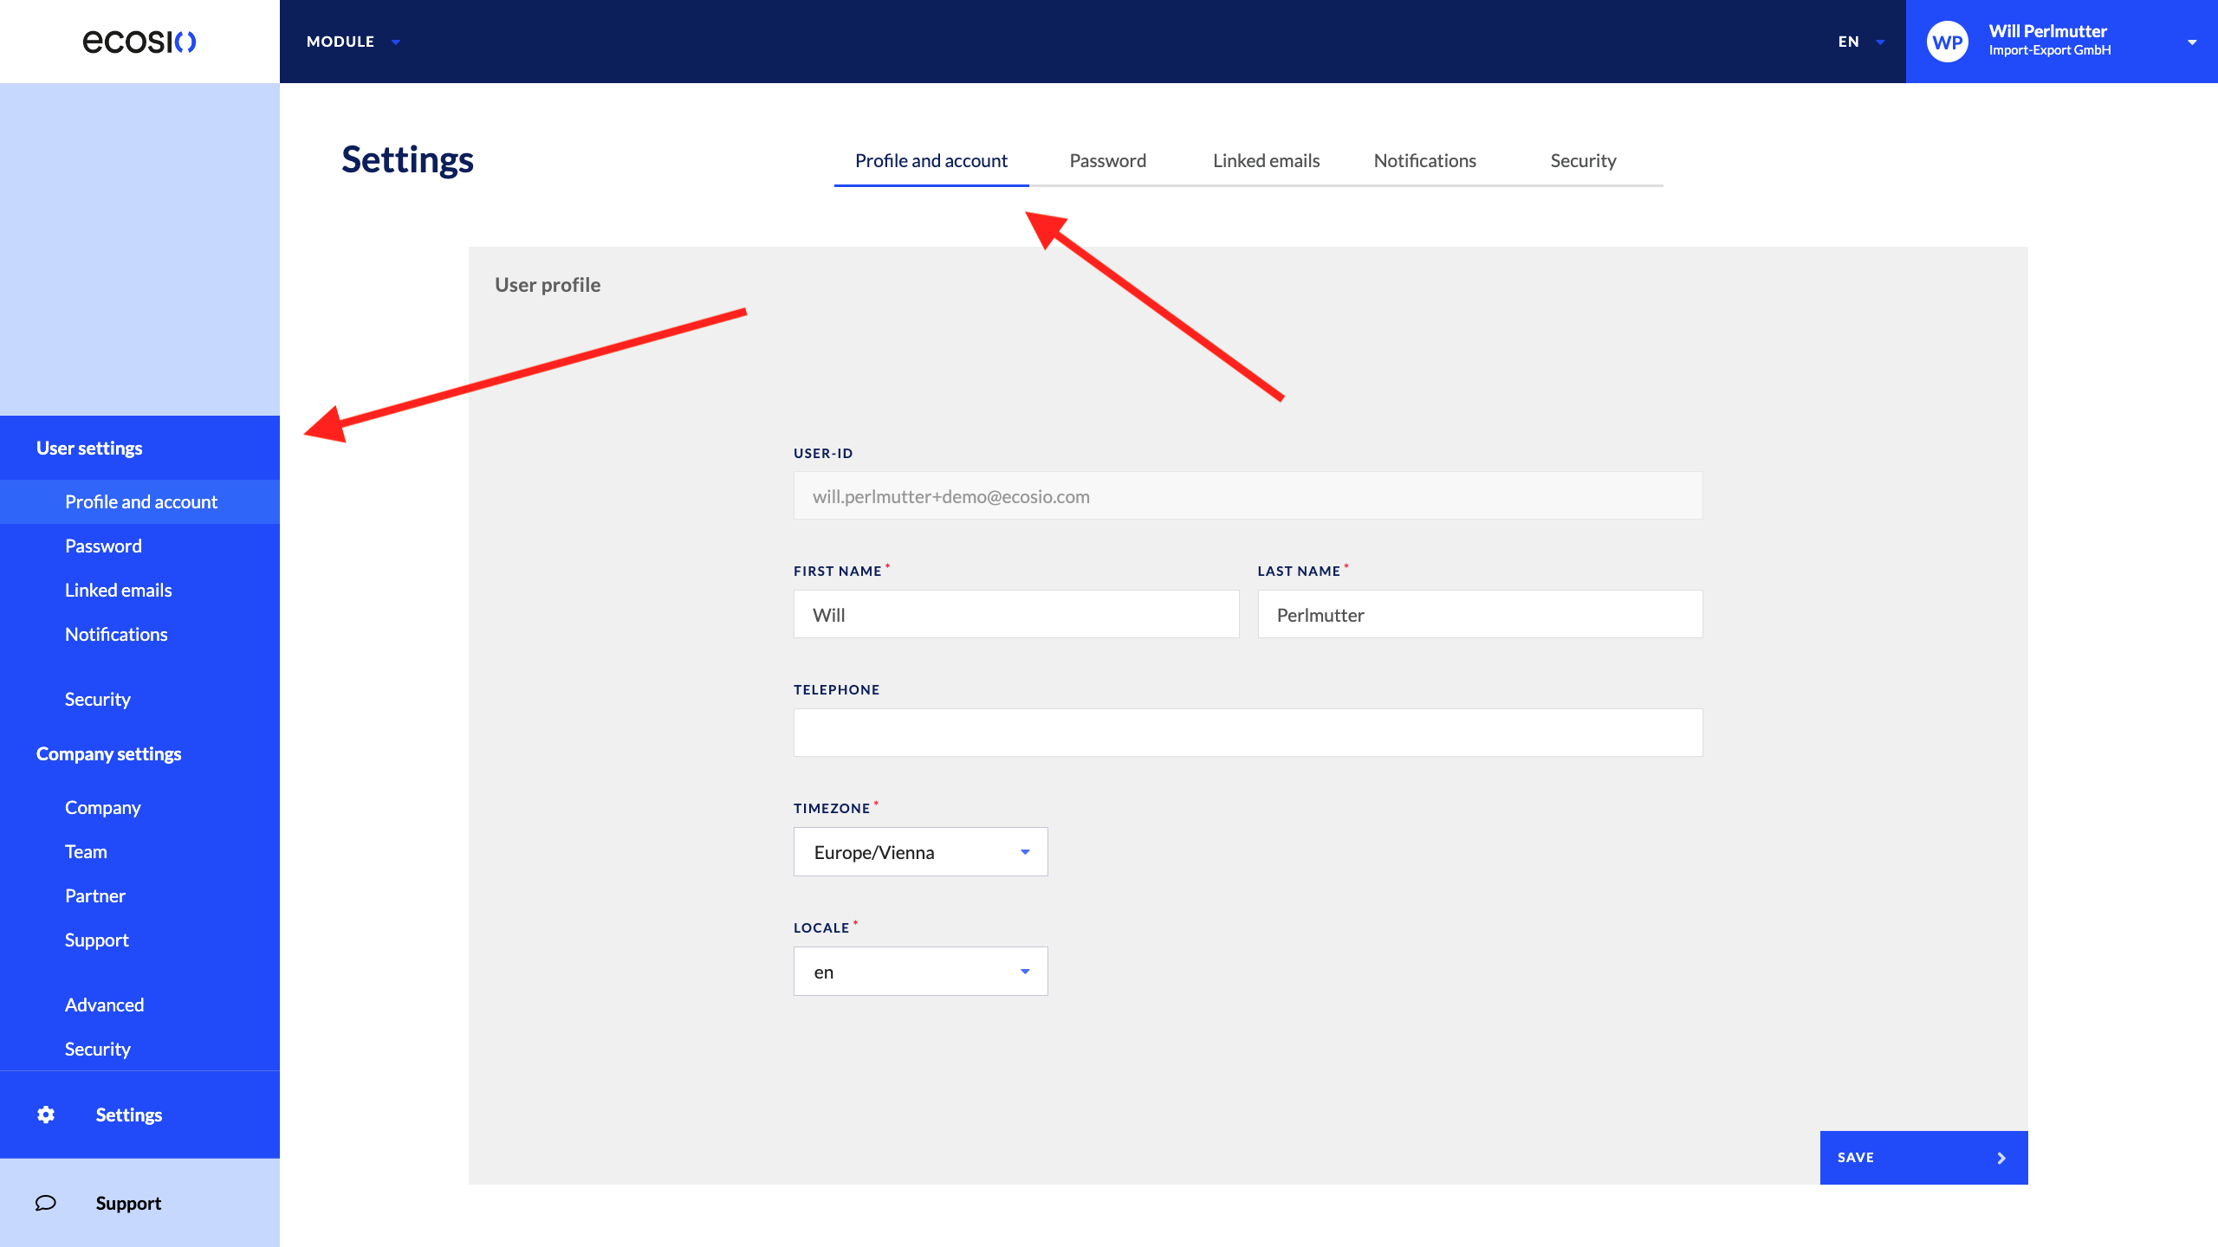Click Support text at sidebar bottom

128,1204
